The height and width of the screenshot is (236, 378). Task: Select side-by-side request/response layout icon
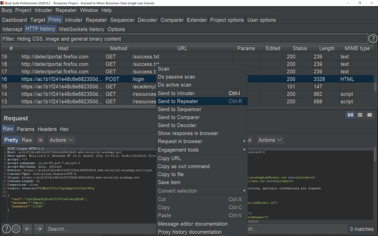[350, 115]
